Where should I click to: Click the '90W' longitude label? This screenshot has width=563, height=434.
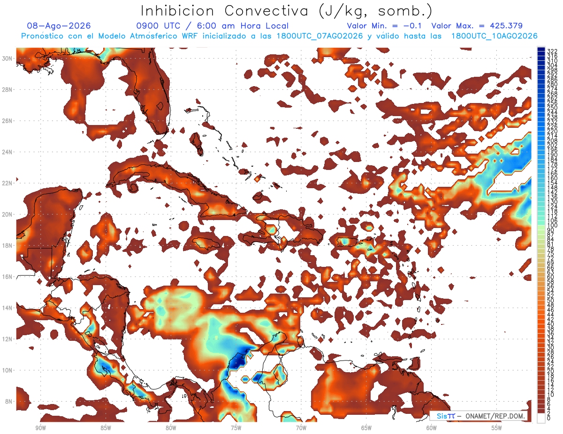pos(40,427)
